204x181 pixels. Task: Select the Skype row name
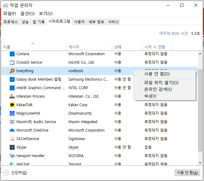click(x=21, y=147)
